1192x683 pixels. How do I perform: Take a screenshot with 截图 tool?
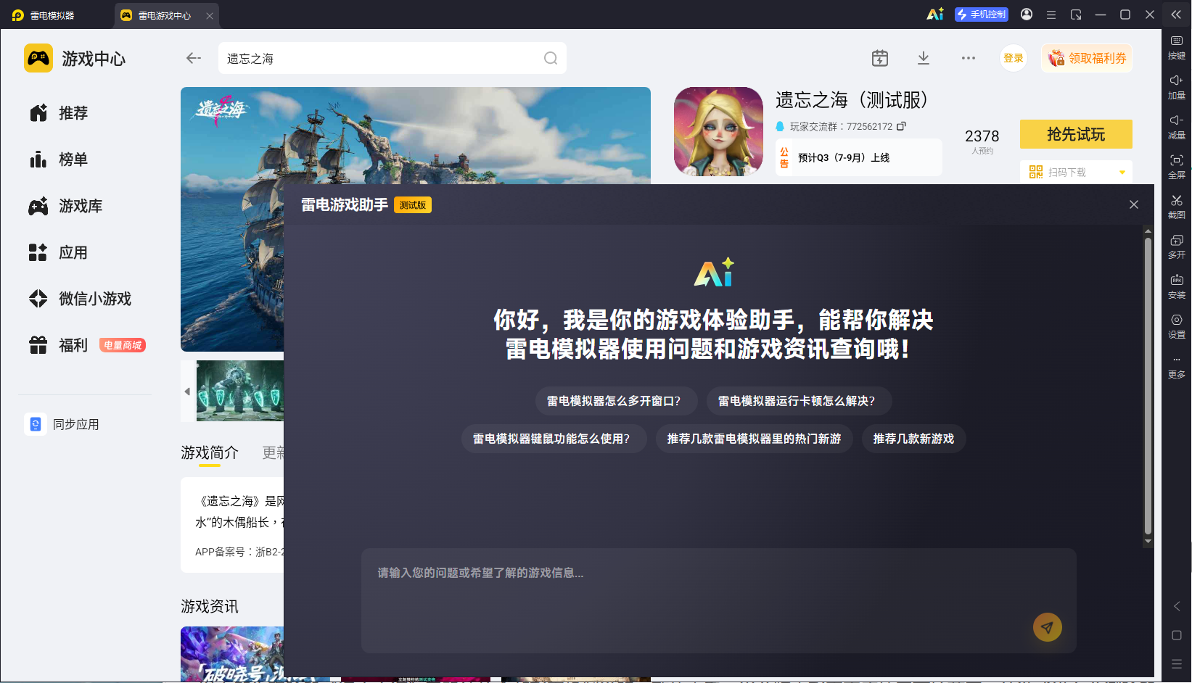pyautogui.click(x=1177, y=207)
